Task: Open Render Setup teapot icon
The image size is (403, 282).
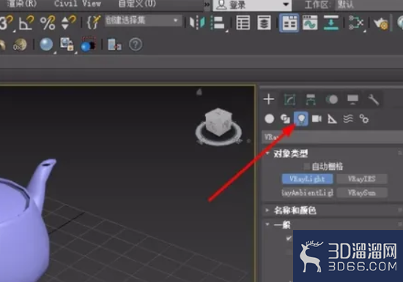Action: tap(380, 23)
